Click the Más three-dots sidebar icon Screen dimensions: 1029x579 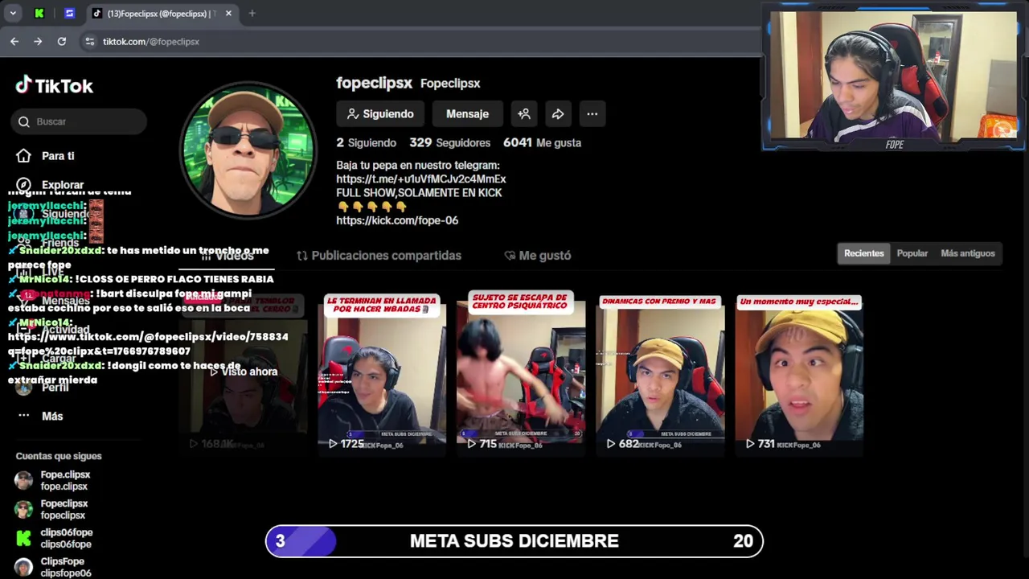(x=24, y=416)
